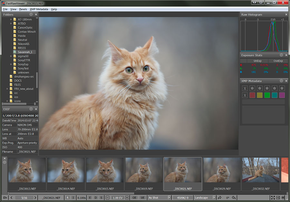Viewport: 290px width, 202px height.
Task: Open the Landscape contrast curve dropdown
Action: pos(205,197)
